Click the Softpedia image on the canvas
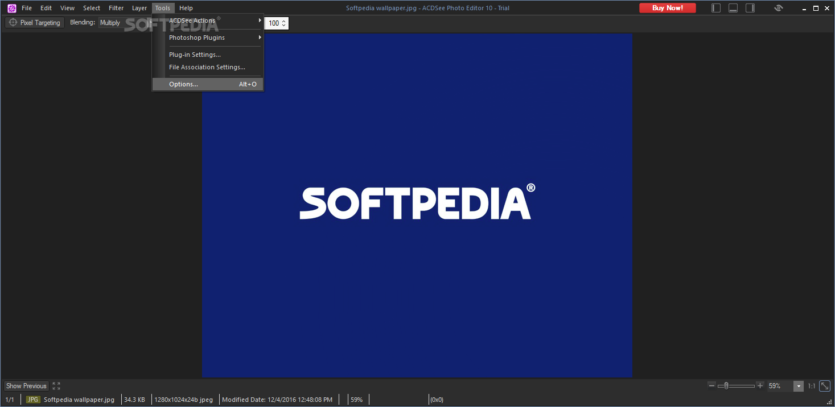The height and width of the screenshot is (407, 835). click(417, 205)
